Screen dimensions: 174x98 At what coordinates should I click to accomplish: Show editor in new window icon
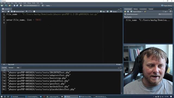pyautogui.click(x=8, y=11)
